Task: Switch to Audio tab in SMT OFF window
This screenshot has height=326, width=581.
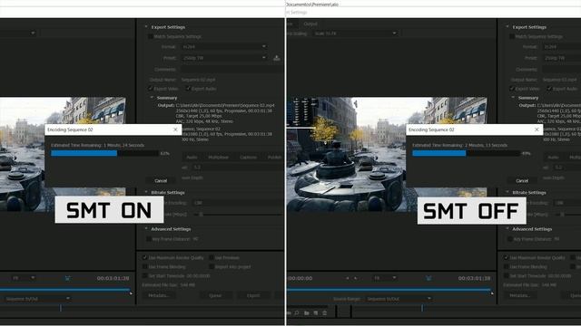Action: [x=553, y=157]
